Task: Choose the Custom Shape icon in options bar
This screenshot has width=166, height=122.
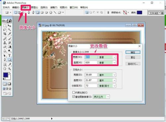Action: 59,13
